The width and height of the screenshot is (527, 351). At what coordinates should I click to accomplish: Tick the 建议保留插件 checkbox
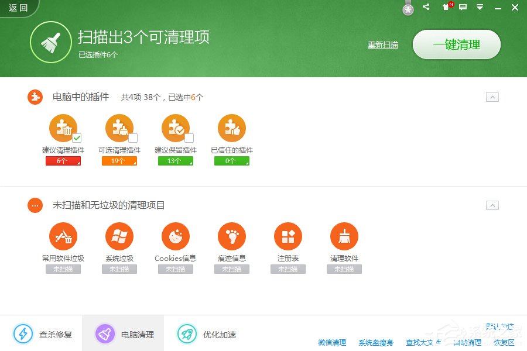pos(190,138)
